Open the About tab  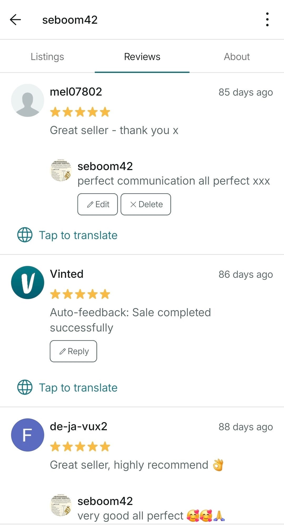237,57
